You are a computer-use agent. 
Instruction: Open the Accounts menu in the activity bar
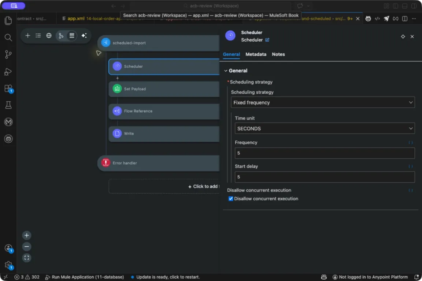tap(8, 248)
